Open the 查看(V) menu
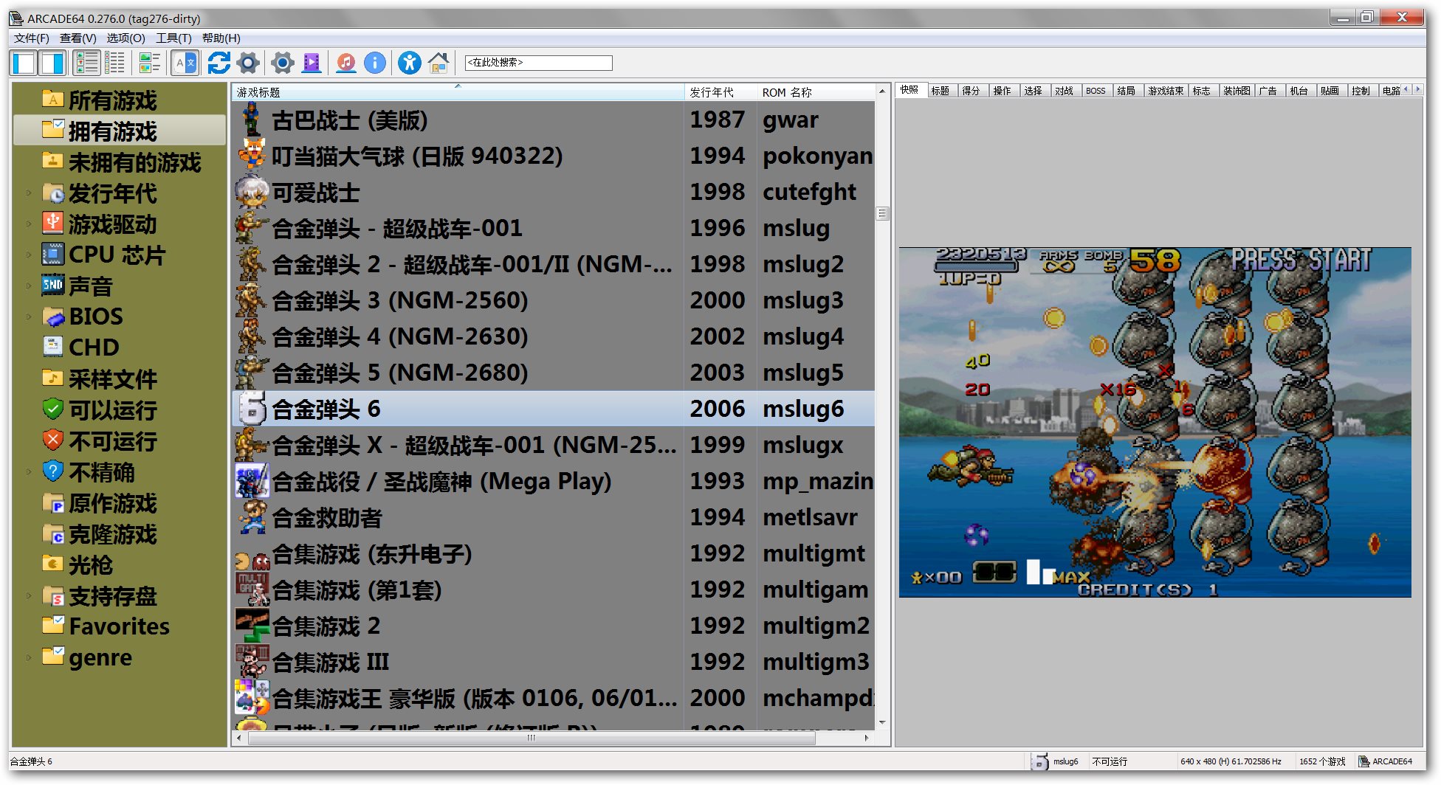Image resolution: width=1441 pixels, height=785 pixels. [x=78, y=38]
